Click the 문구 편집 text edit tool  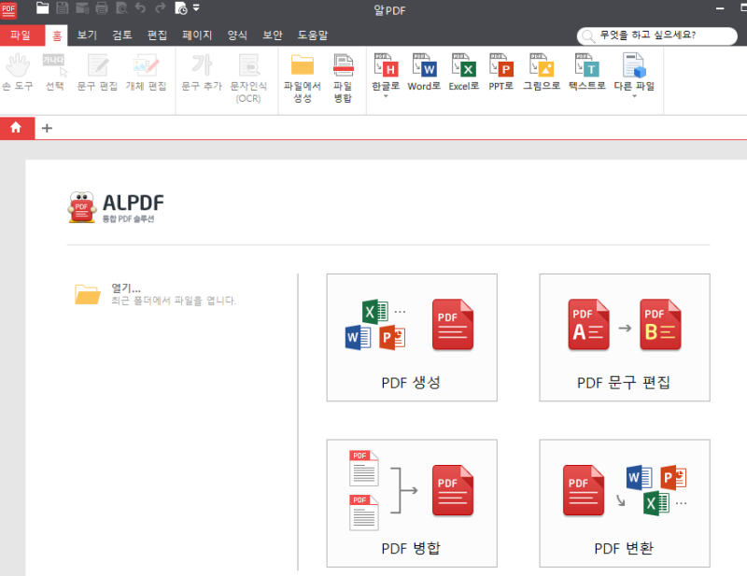(98, 73)
